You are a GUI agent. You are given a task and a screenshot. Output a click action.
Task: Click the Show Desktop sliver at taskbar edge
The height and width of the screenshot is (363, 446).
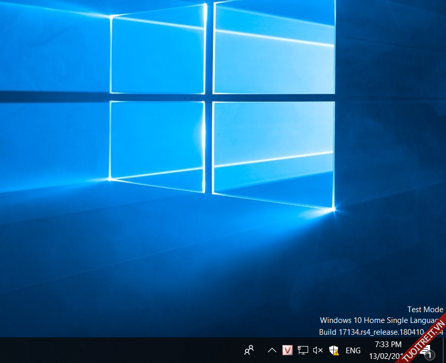point(444,350)
